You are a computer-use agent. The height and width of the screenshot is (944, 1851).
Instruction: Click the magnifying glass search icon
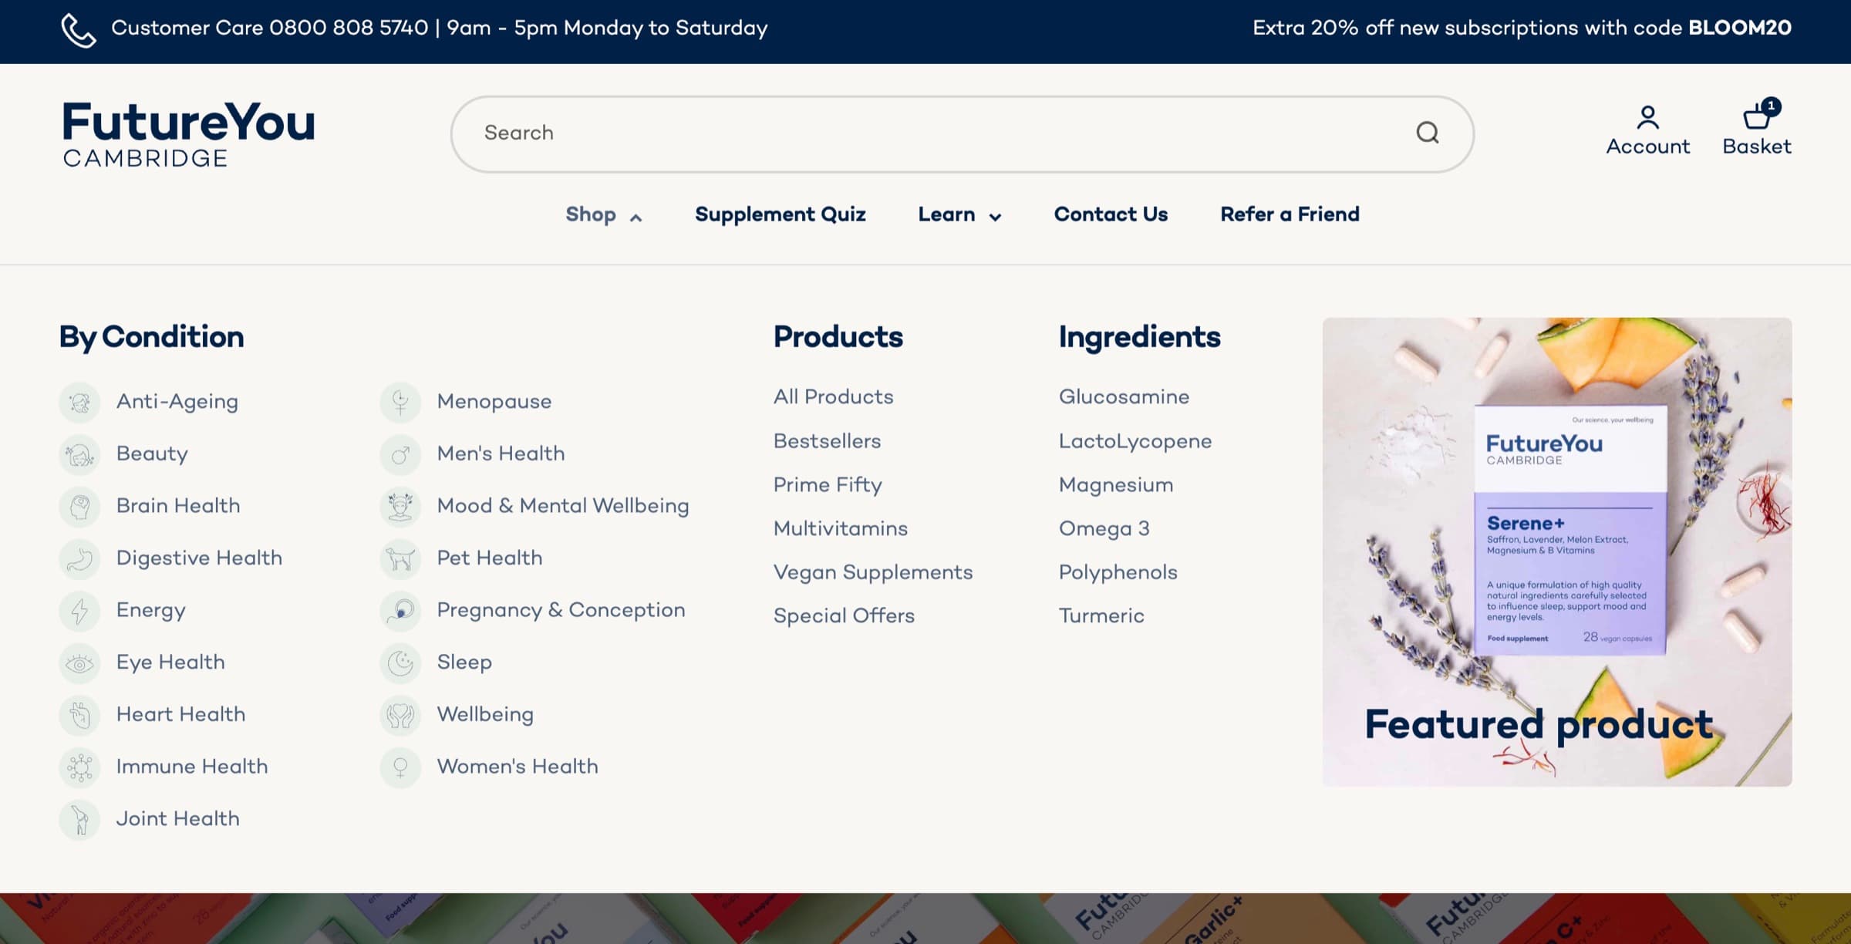click(1428, 133)
